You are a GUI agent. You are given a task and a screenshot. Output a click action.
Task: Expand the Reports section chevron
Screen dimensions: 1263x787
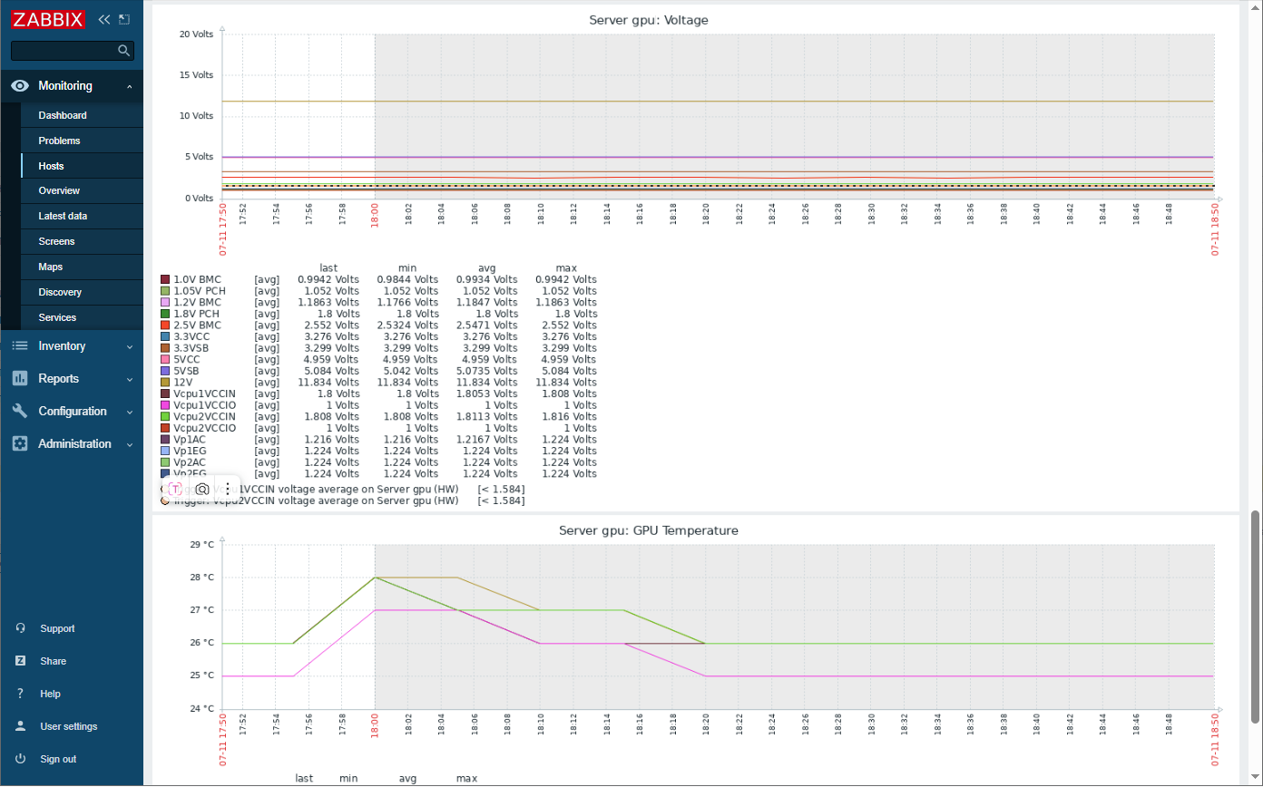(130, 379)
